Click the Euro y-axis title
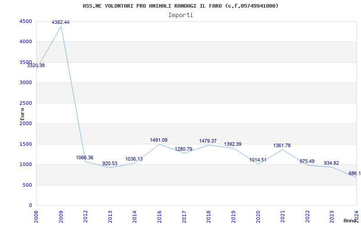The image size is (361, 225). pyautogui.click(x=22, y=114)
